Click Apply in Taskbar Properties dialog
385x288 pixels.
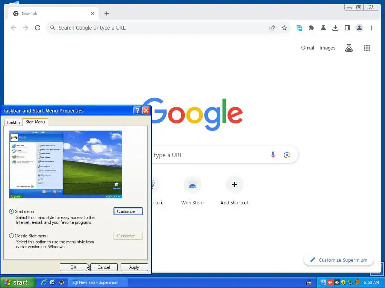point(134,267)
